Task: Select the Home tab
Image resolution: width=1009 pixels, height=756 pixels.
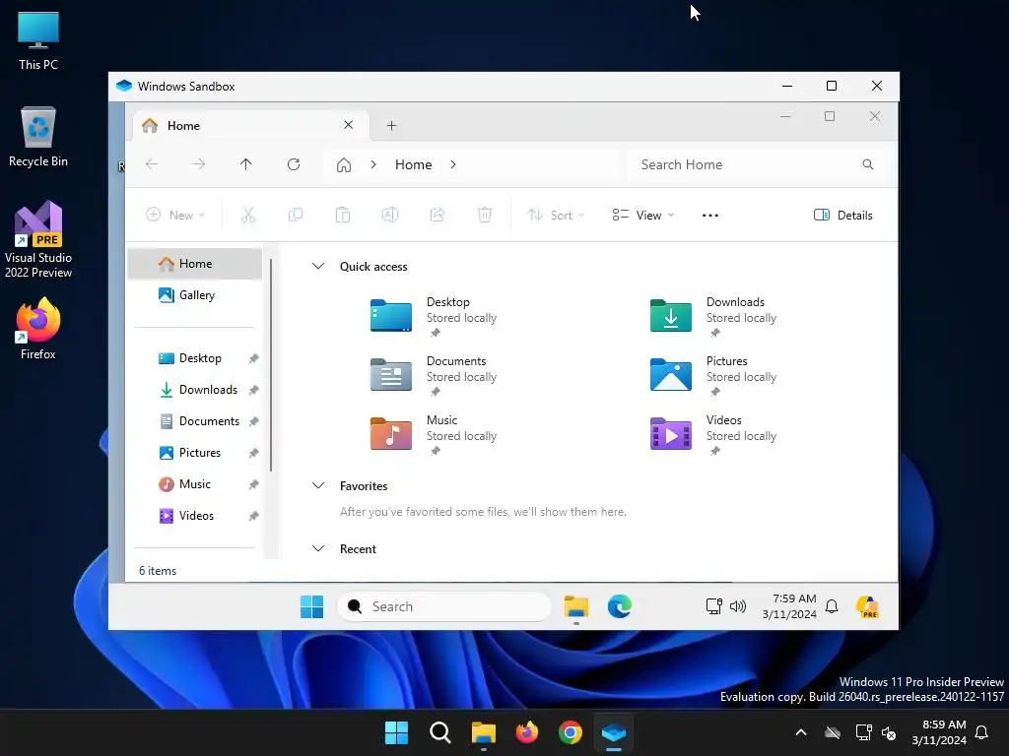Action: click(251, 125)
